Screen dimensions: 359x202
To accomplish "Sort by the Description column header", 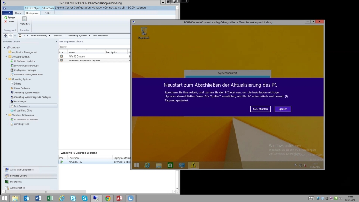I will click(116, 52).
